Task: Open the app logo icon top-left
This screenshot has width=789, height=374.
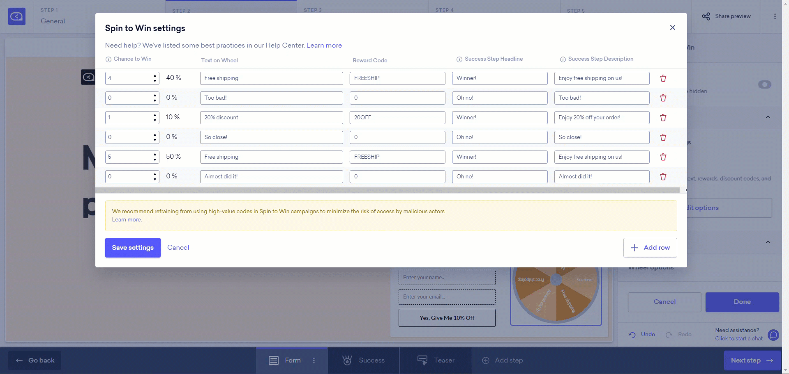Action: point(16,16)
